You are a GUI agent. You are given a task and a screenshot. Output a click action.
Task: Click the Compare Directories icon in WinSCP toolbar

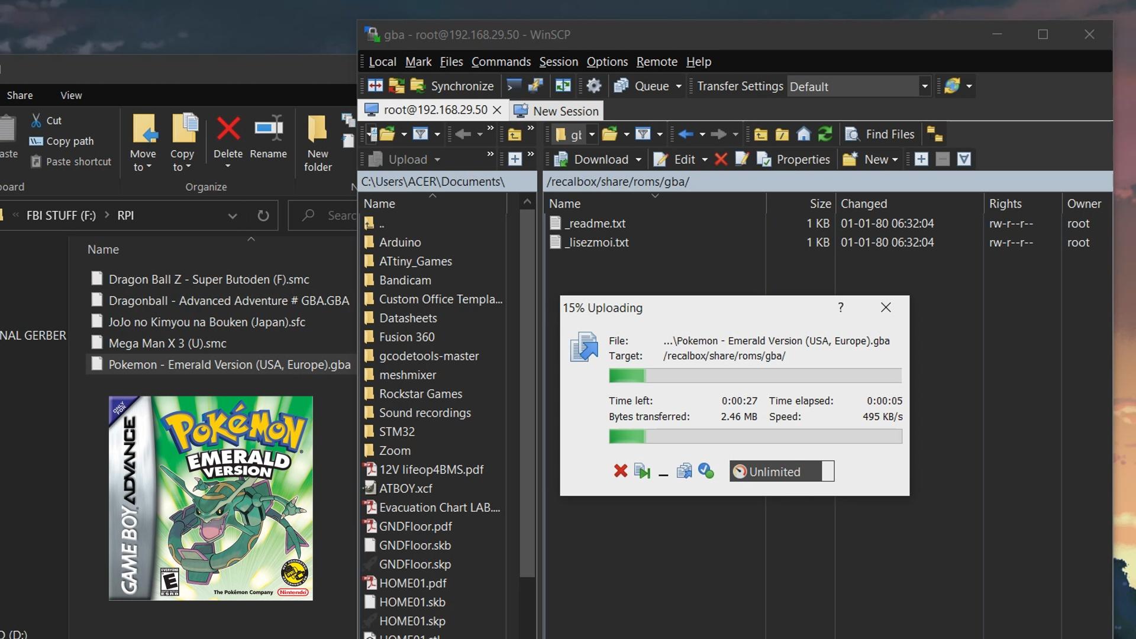click(x=375, y=86)
